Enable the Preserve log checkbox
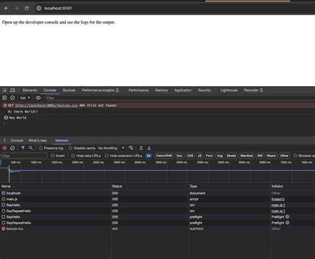315x259 pixels. click(x=41, y=148)
